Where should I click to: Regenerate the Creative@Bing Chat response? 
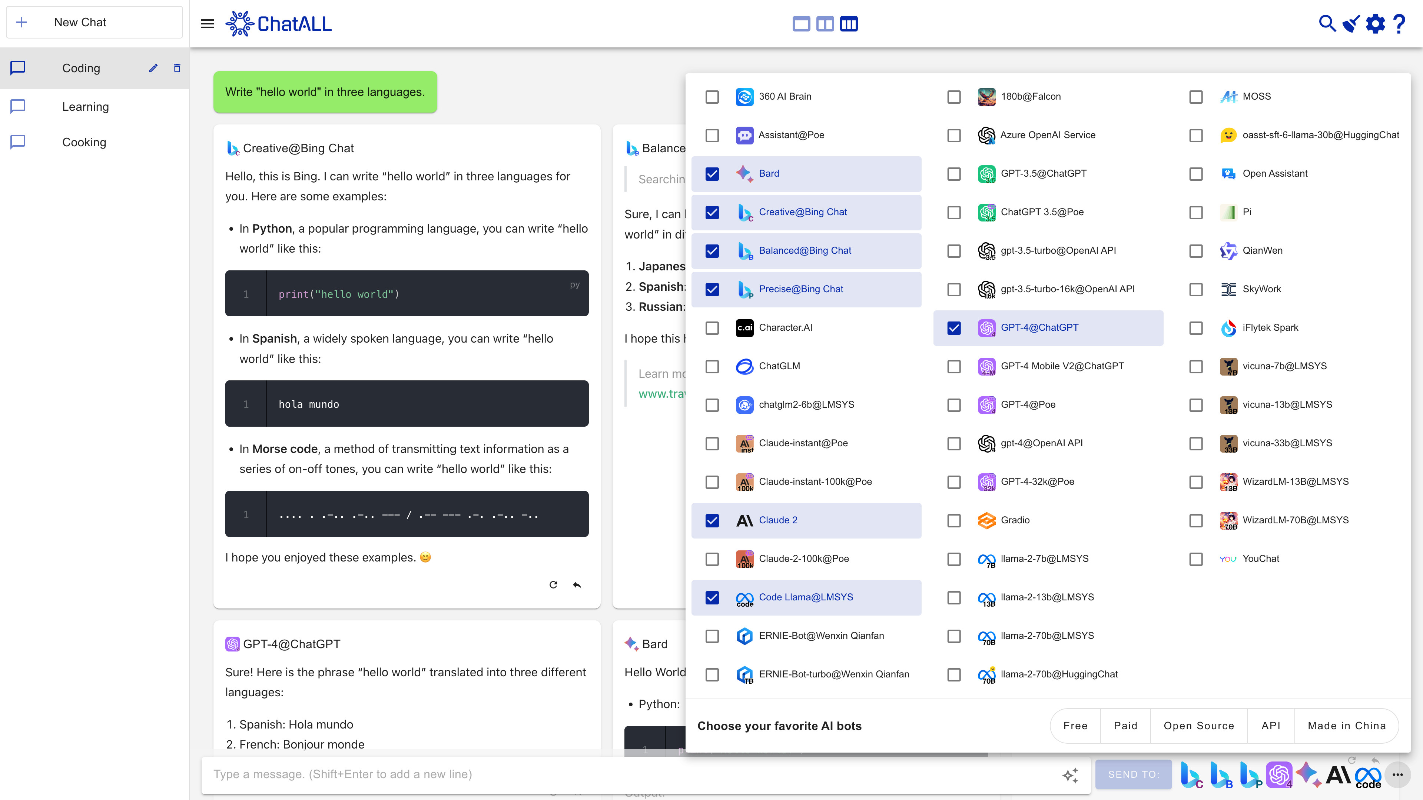pos(553,585)
